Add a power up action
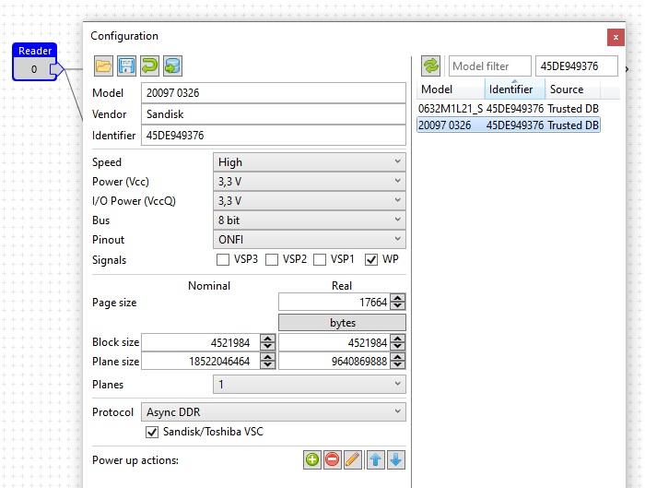This screenshot has width=645, height=488. 312,459
